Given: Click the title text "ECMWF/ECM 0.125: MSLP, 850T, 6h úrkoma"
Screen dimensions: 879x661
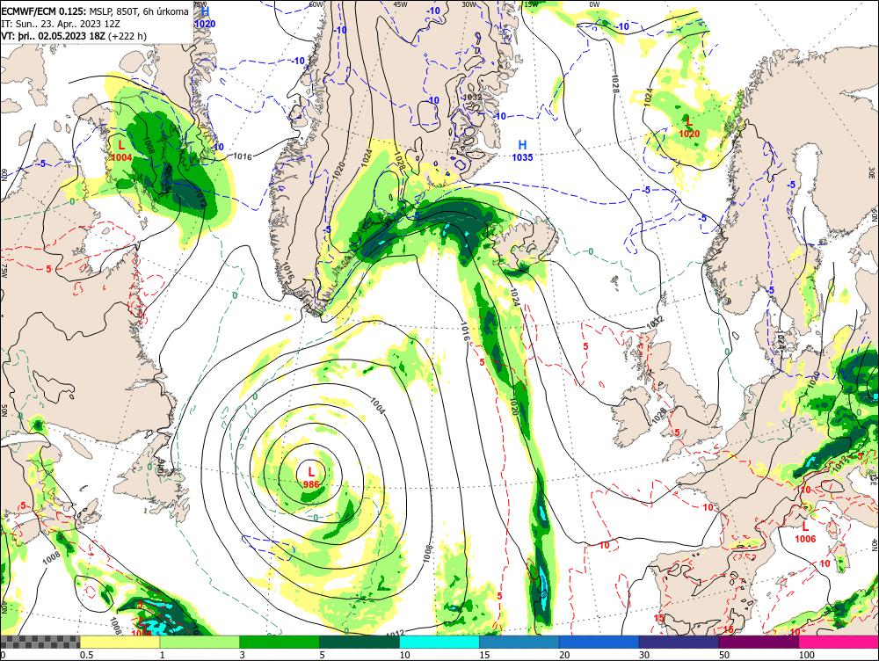Looking at the screenshot, I should click(95, 11).
